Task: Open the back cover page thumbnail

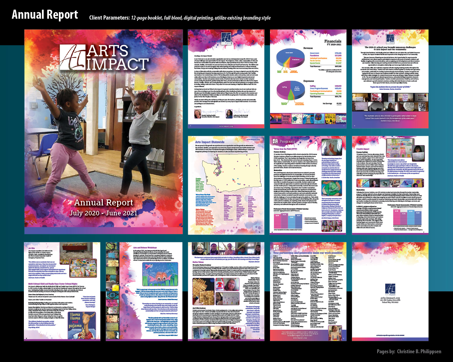Action: coord(390,291)
